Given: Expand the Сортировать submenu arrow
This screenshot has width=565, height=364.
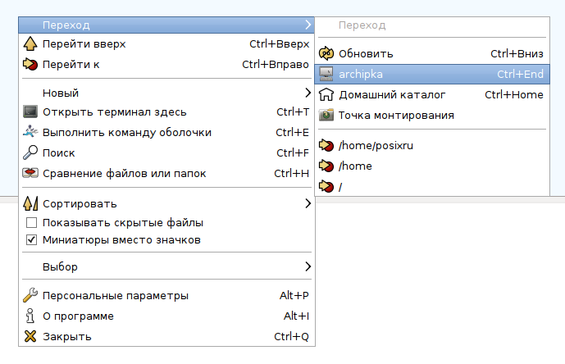Looking at the screenshot, I should click(308, 203).
